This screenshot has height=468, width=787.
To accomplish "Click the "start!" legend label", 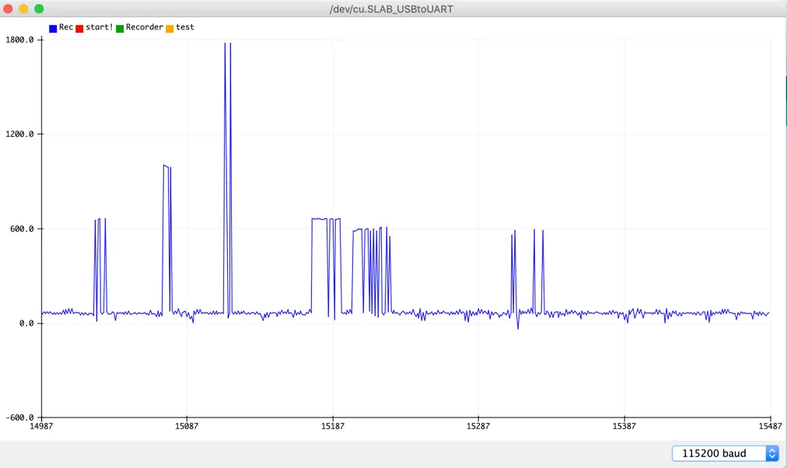I will click(100, 27).
